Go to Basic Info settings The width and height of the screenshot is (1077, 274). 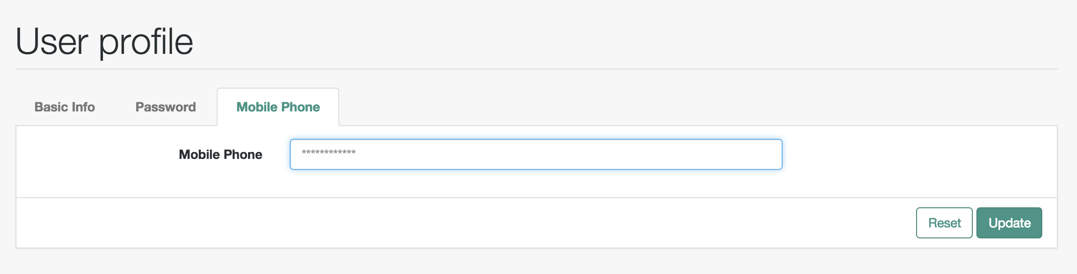[64, 107]
